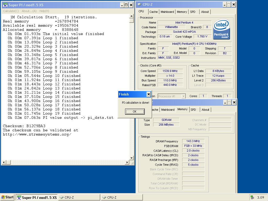268x201 pixels.
Task: Open SPD tab in lower CPU-Z window
Action: pyautogui.click(x=193, y=110)
